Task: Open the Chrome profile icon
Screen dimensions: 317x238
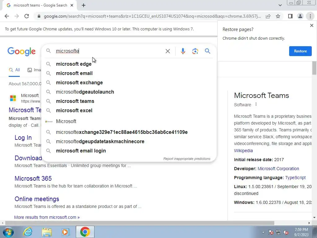Action: (300, 16)
